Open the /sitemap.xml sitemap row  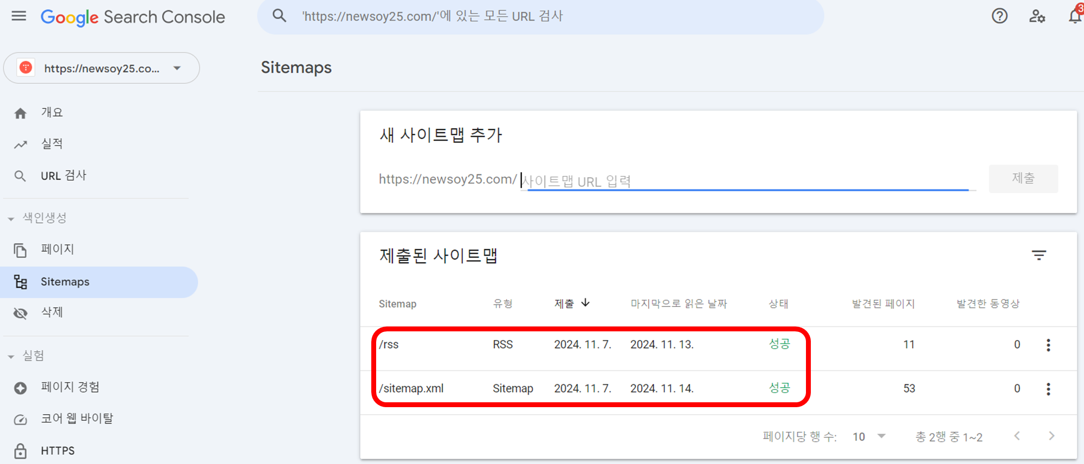(719, 393)
